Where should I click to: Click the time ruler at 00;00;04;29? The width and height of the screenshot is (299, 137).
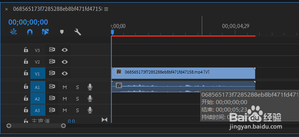(x=236, y=26)
